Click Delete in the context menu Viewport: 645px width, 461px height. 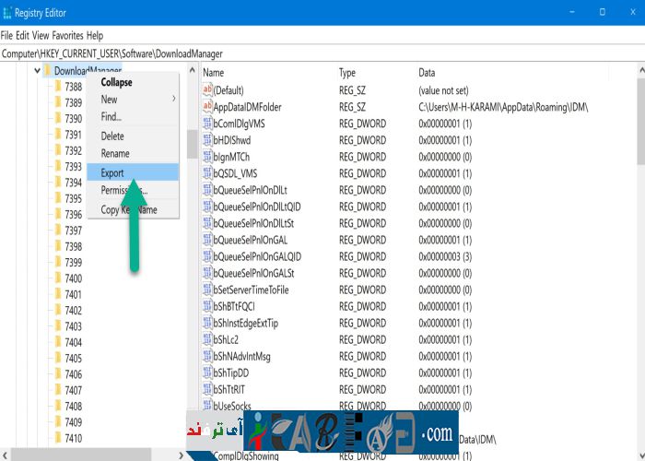pos(112,136)
